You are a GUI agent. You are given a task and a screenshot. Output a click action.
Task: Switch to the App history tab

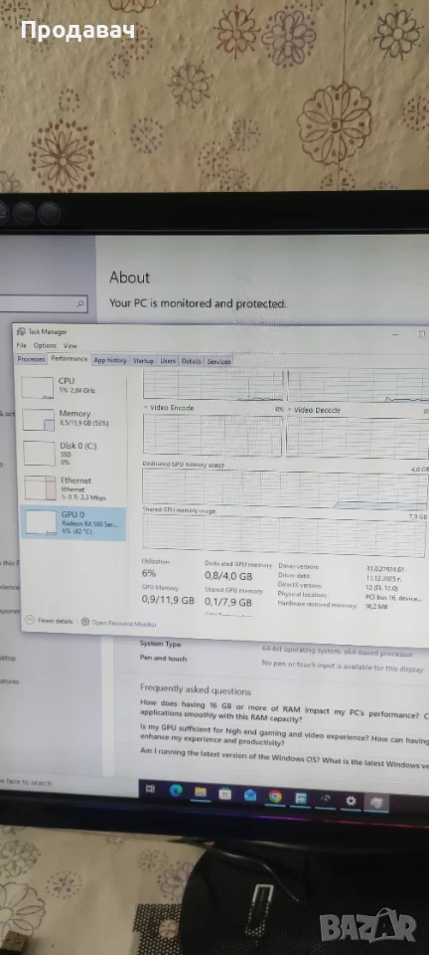[110, 360]
